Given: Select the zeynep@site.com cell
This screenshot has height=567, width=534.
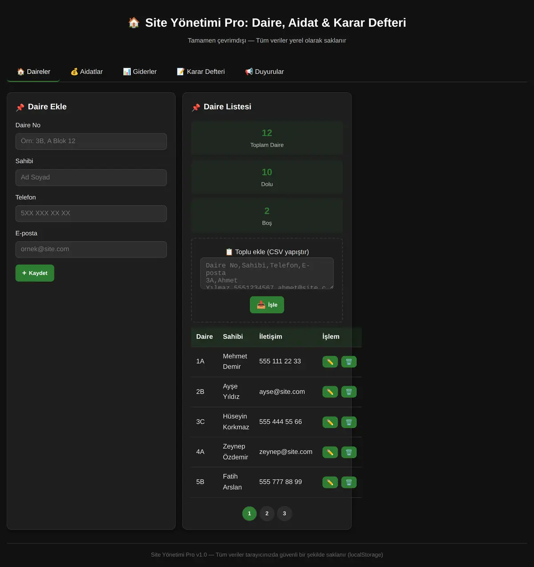Looking at the screenshot, I should pyautogui.click(x=286, y=452).
